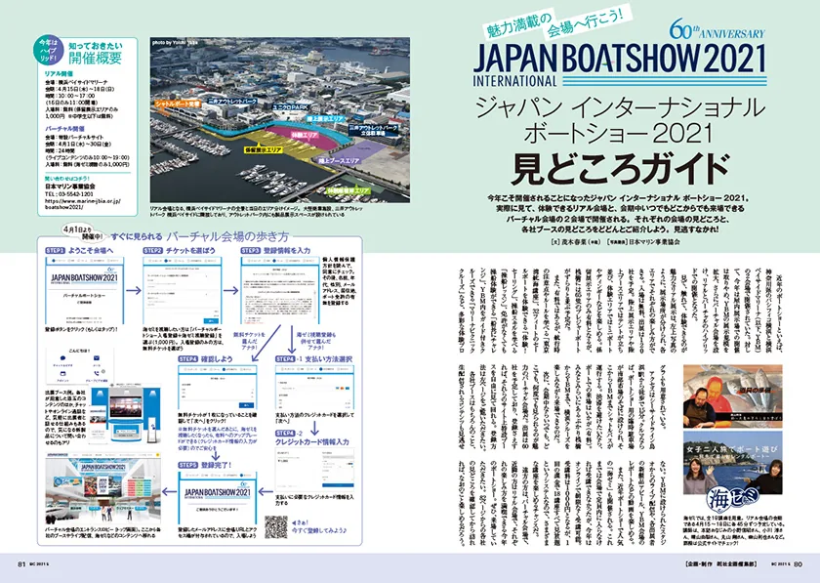Click the STEP1 welcome page screenshot
Screen dimensions: 820x583
pos(84,290)
